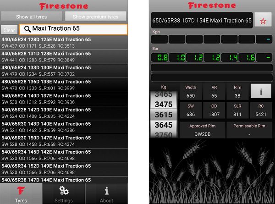
Task: Click the AR 65 cell
Action: [214, 92]
